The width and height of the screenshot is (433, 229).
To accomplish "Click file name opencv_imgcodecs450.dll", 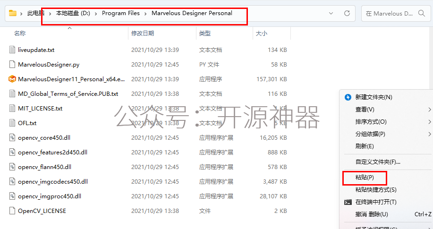I will coord(53,182).
